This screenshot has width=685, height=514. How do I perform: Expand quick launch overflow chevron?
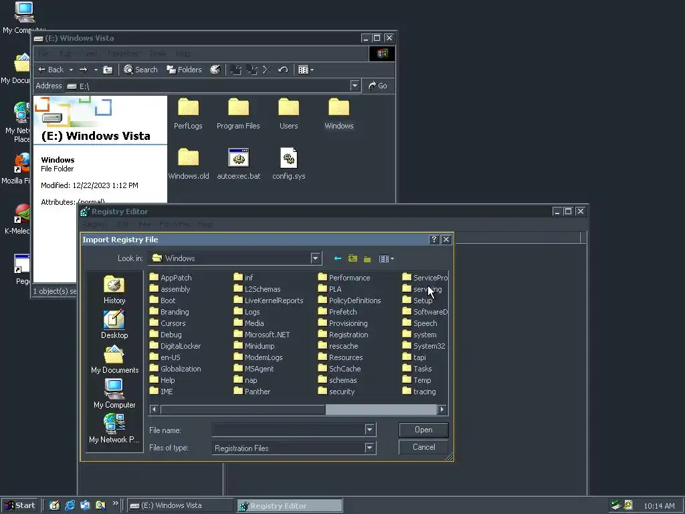115,503
